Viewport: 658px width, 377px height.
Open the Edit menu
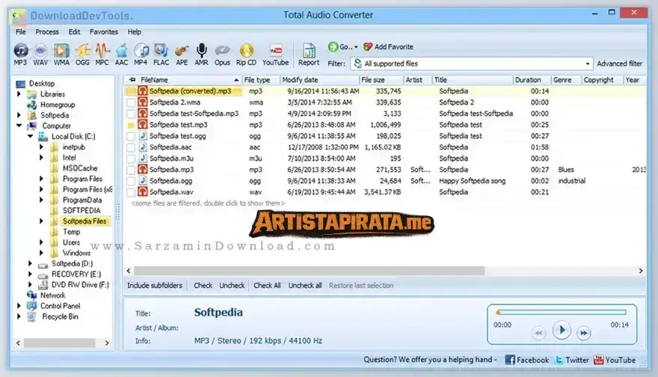(x=74, y=32)
